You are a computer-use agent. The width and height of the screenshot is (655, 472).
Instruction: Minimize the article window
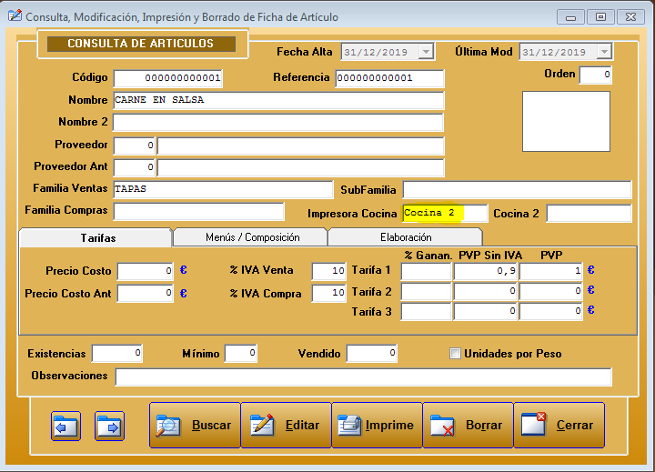(570, 17)
